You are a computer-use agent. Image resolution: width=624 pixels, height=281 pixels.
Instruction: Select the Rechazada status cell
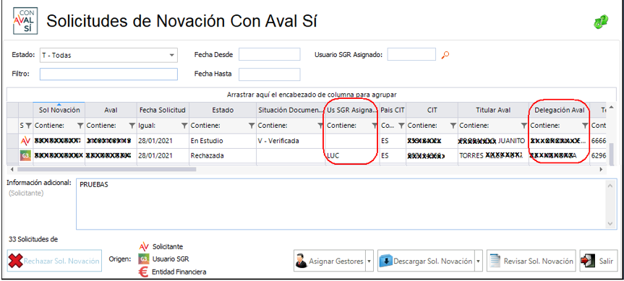pos(223,156)
